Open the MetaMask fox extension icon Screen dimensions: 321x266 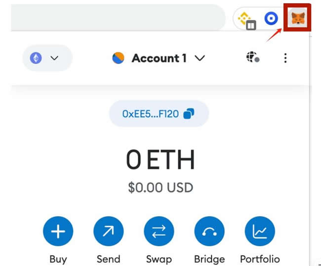298,19
